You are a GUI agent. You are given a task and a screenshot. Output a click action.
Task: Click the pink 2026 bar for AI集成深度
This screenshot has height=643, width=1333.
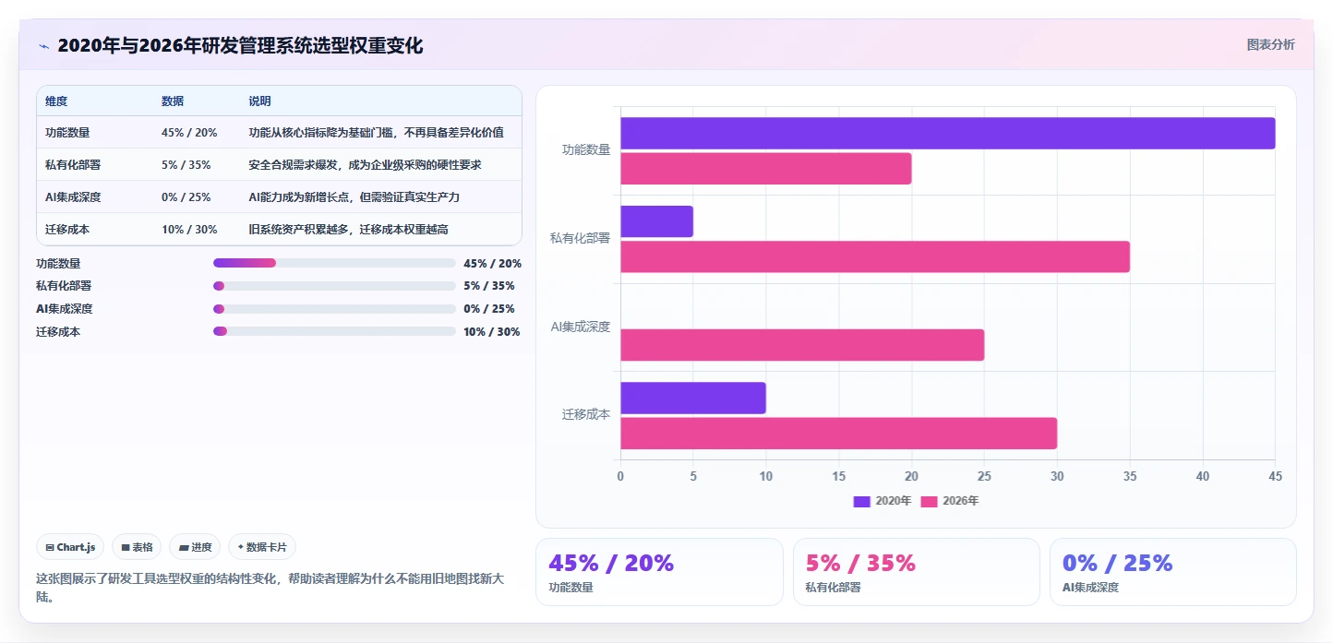click(x=802, y=345)
